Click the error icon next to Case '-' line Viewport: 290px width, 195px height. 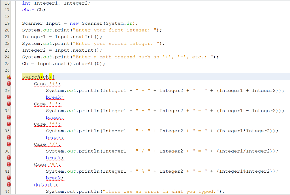(x=8, y=104)
